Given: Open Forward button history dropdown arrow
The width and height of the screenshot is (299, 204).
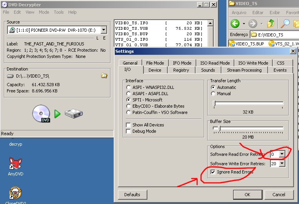Looking at the screenshot, I should (x=261, y=24).
